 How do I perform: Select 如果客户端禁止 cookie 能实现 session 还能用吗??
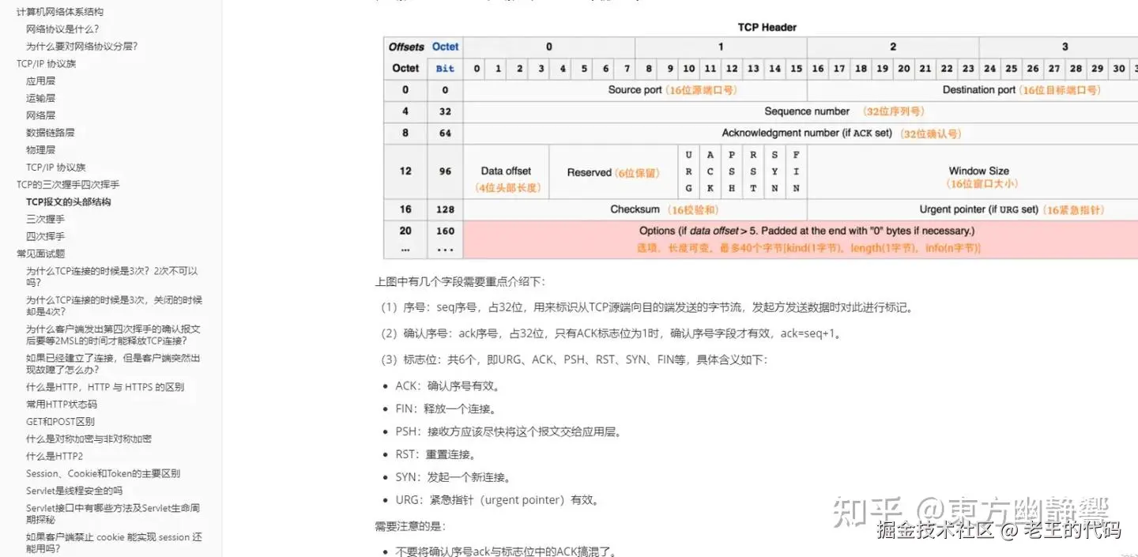114,543
